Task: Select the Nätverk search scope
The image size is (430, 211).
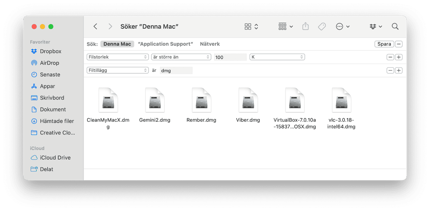Action: (x=210, y=44)
